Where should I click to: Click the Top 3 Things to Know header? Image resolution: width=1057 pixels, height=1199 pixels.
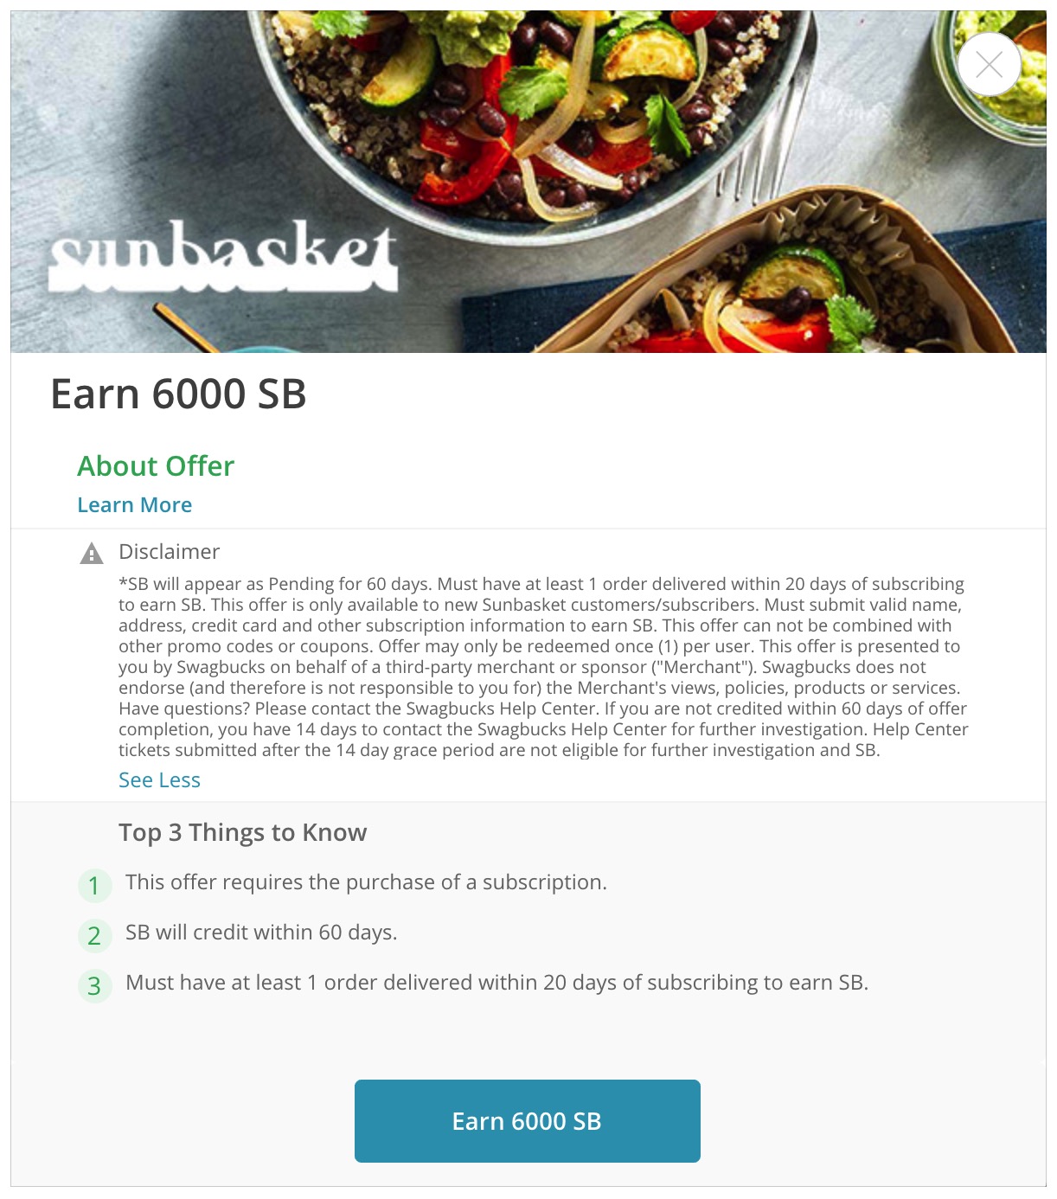(x=243, y=832)
